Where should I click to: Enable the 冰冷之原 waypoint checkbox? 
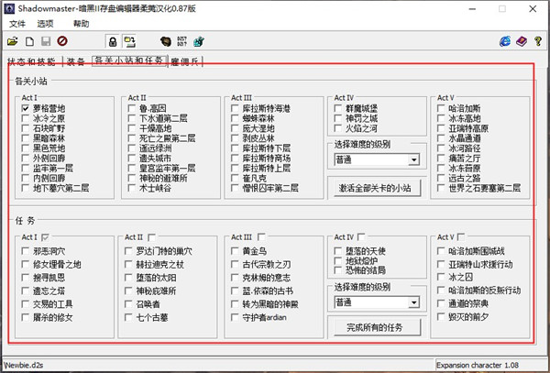click(26, 118)
